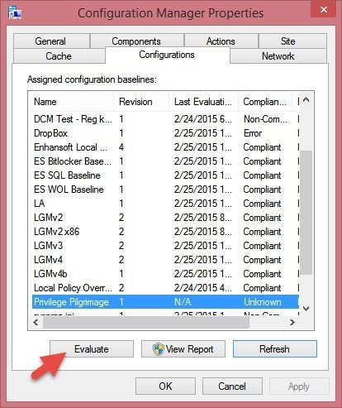Click the OK button

tap(165, 386)
